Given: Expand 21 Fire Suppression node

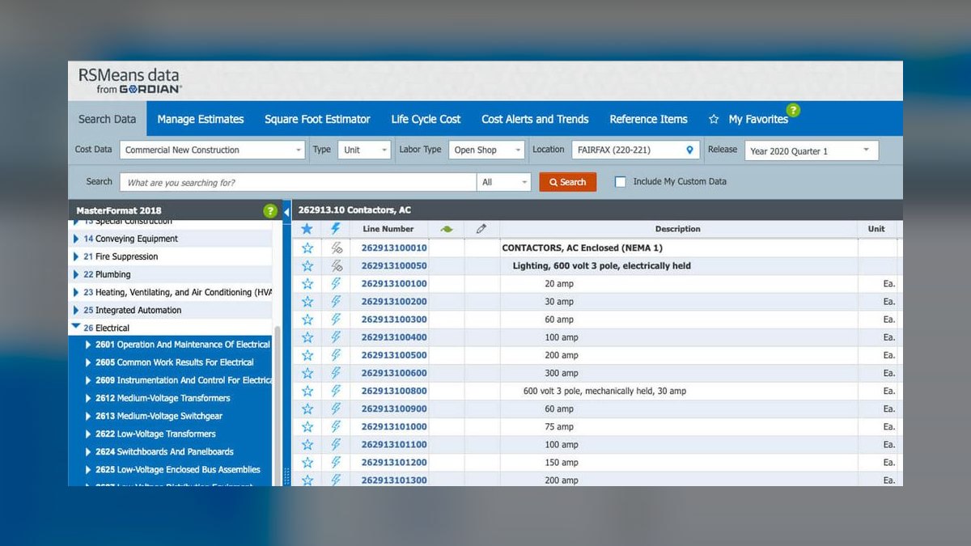Looking at the screenshot, I should [77, 256].
